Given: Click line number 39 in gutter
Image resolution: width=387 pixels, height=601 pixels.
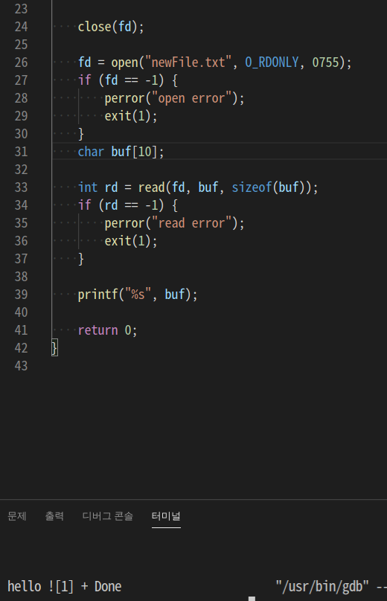Looking at the screenshot, I should [x=21, y=295].
